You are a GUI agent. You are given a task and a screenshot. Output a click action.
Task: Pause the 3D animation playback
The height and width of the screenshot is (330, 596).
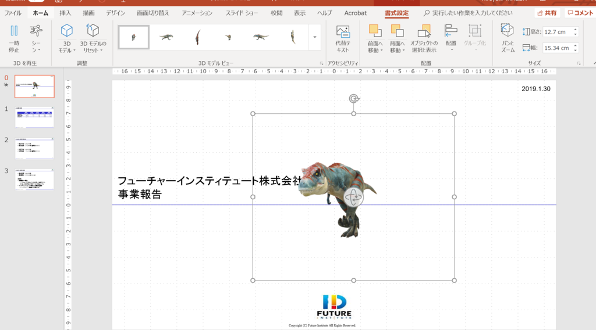click(x=14, y=39)
